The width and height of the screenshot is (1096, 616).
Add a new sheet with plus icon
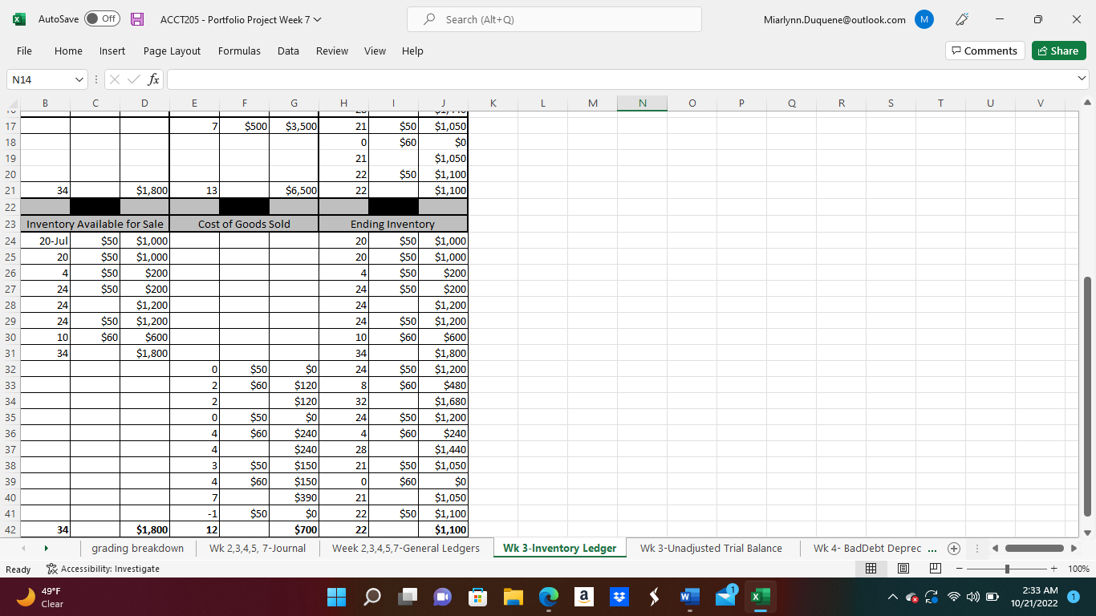coord(953,549)
